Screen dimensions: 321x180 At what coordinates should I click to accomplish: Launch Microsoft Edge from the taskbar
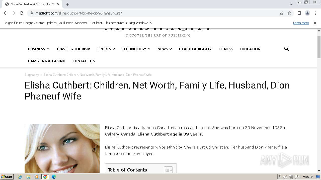pos(54,177)
